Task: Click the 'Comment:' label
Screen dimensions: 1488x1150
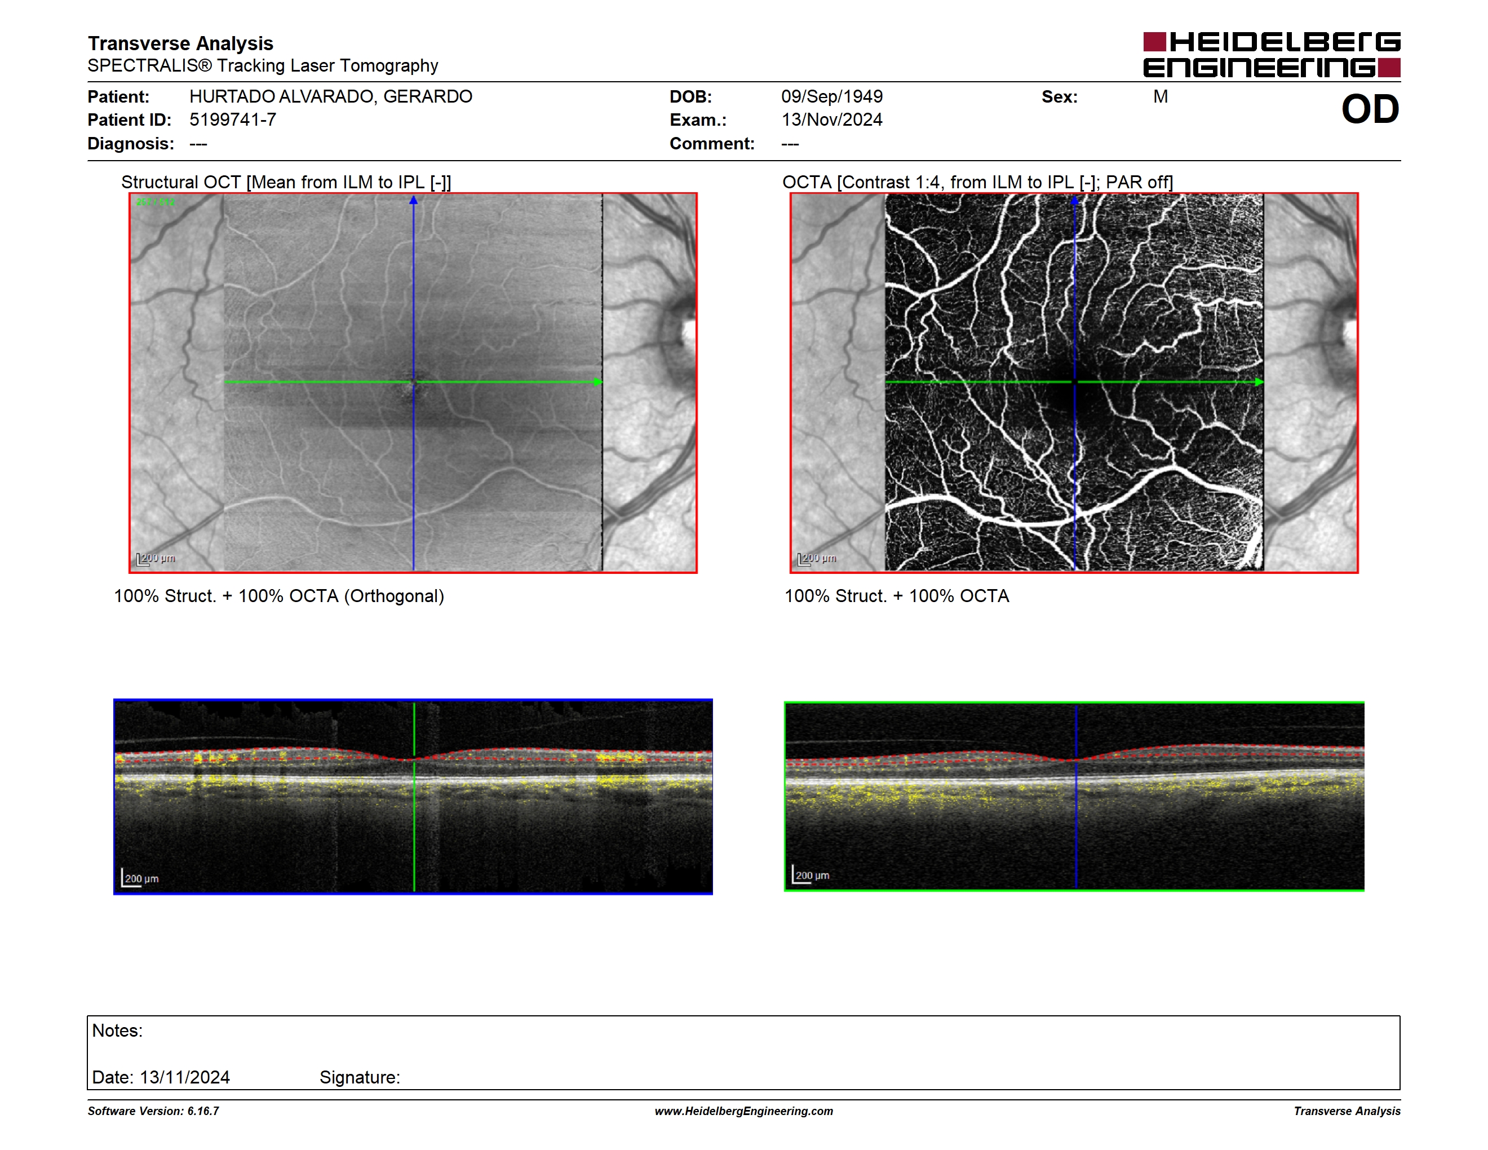Action: [x=712, y=144]
